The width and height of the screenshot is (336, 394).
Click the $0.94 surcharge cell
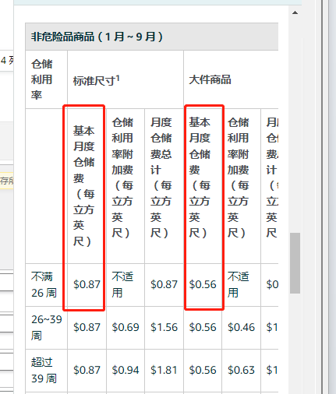(126, 371)
